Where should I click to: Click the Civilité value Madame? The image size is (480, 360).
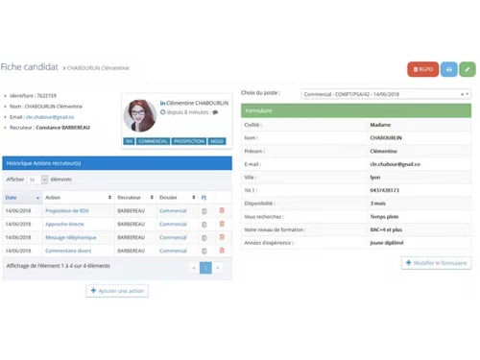coord(380,125)
